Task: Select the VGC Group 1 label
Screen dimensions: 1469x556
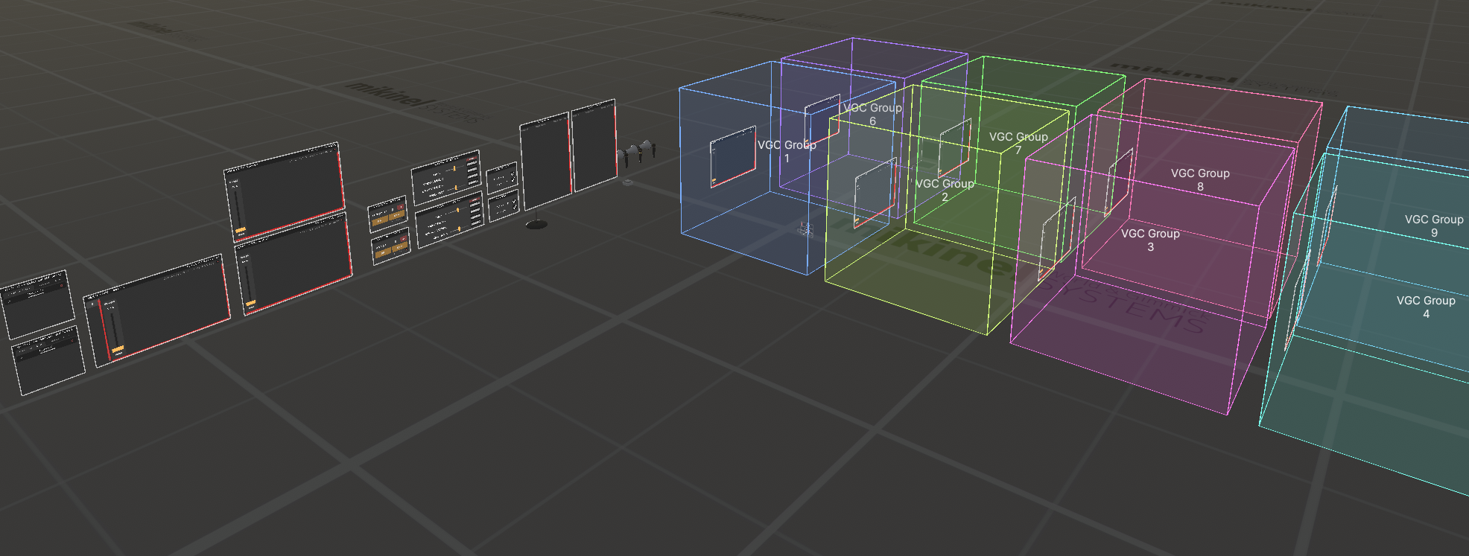Action: [x=787, y=151]
